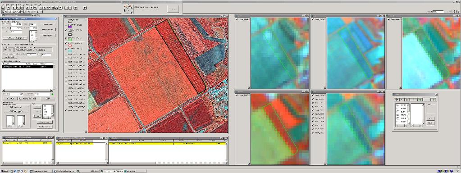Click the text field at the top right corner
This screenshot has height=173, width=461.
pyautogui.click(x=438, y=11)
